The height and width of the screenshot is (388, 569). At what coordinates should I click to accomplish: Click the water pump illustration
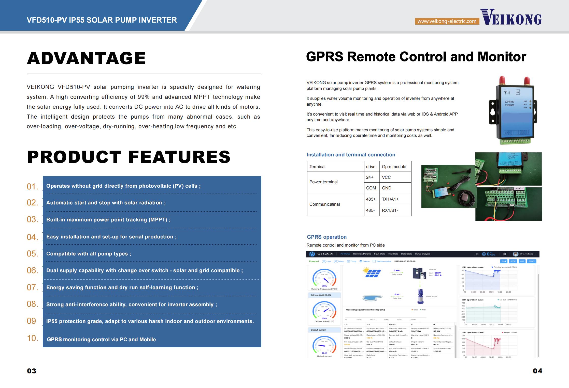pyautogui.click(x=420, y=296)
